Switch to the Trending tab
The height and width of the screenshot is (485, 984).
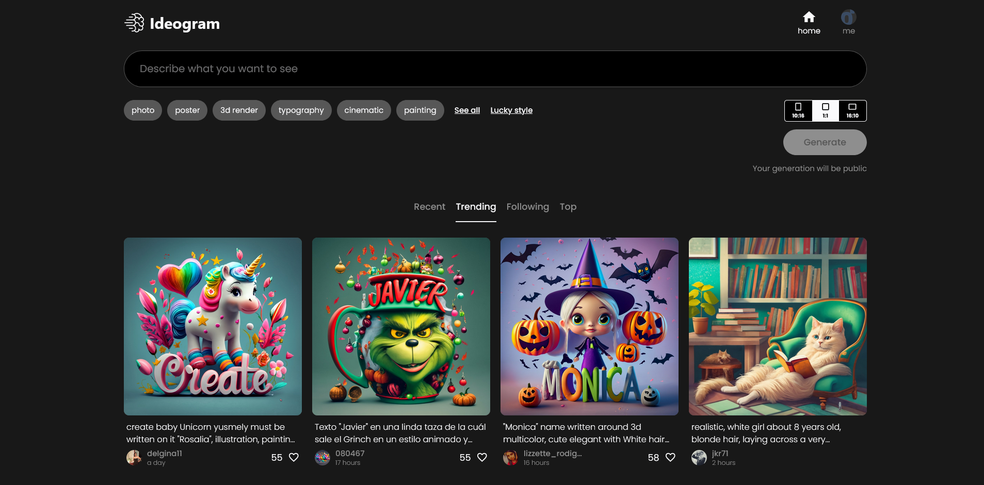click(476, 207)
